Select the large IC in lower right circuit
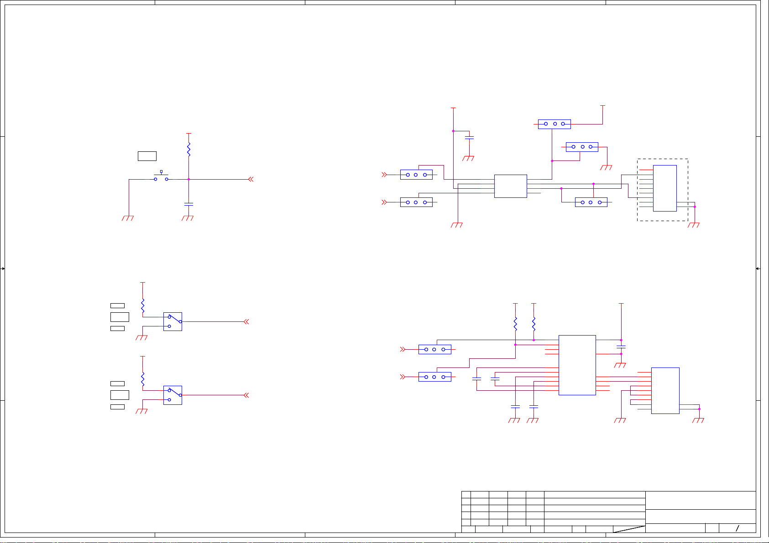This screenshot has width=769, height=543. [577, 365]
